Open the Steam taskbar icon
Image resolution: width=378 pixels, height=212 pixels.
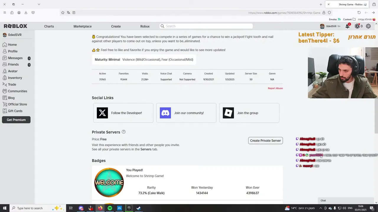point(139,208)
